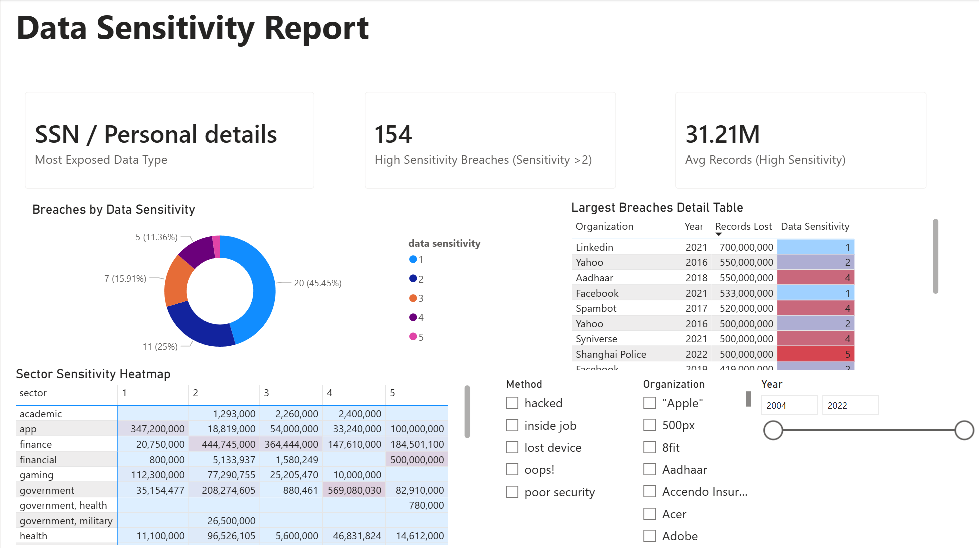The image size is (979, 548).
Task: Sort table by the Records Lost column
Action: [x=743, y=226]
